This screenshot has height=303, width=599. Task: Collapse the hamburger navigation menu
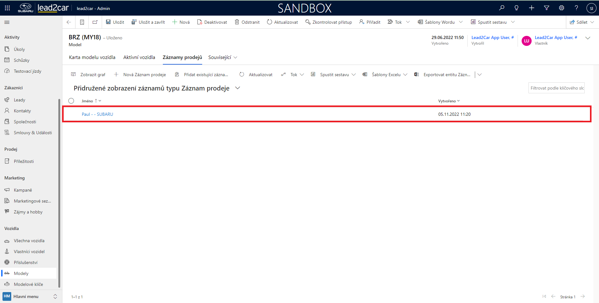(7, 22)
